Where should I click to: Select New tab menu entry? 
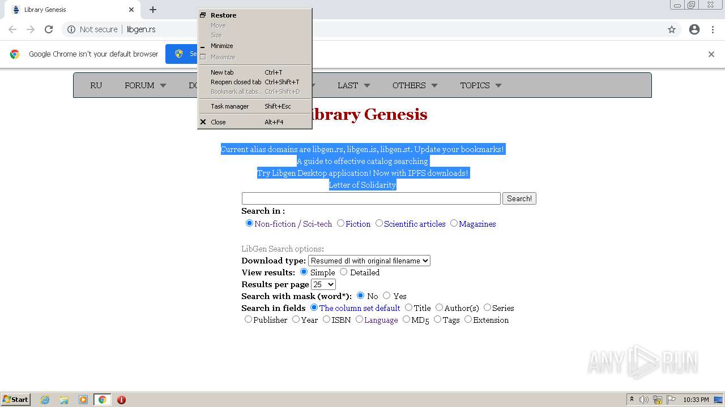[x=254, y=72]
